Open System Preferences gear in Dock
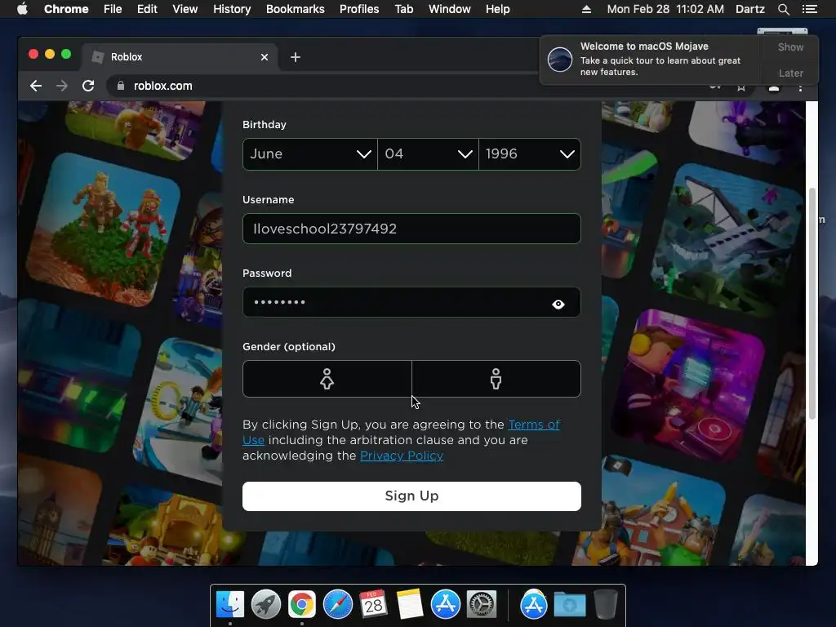Viewport: 836px width, 627px height. [x=482, y=605]
